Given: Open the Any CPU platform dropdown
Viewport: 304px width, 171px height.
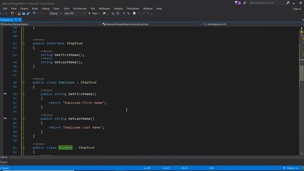Looking at the screenshot, I should click(x=75, y=13).
